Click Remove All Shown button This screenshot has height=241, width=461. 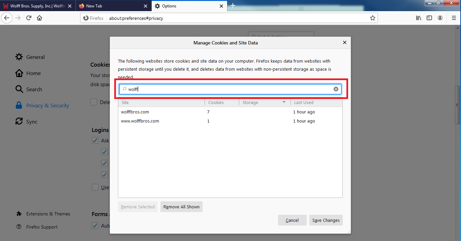click(181, 207)
